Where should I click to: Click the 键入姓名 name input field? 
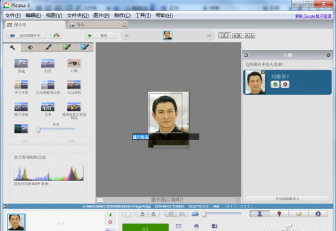(166, 137)
